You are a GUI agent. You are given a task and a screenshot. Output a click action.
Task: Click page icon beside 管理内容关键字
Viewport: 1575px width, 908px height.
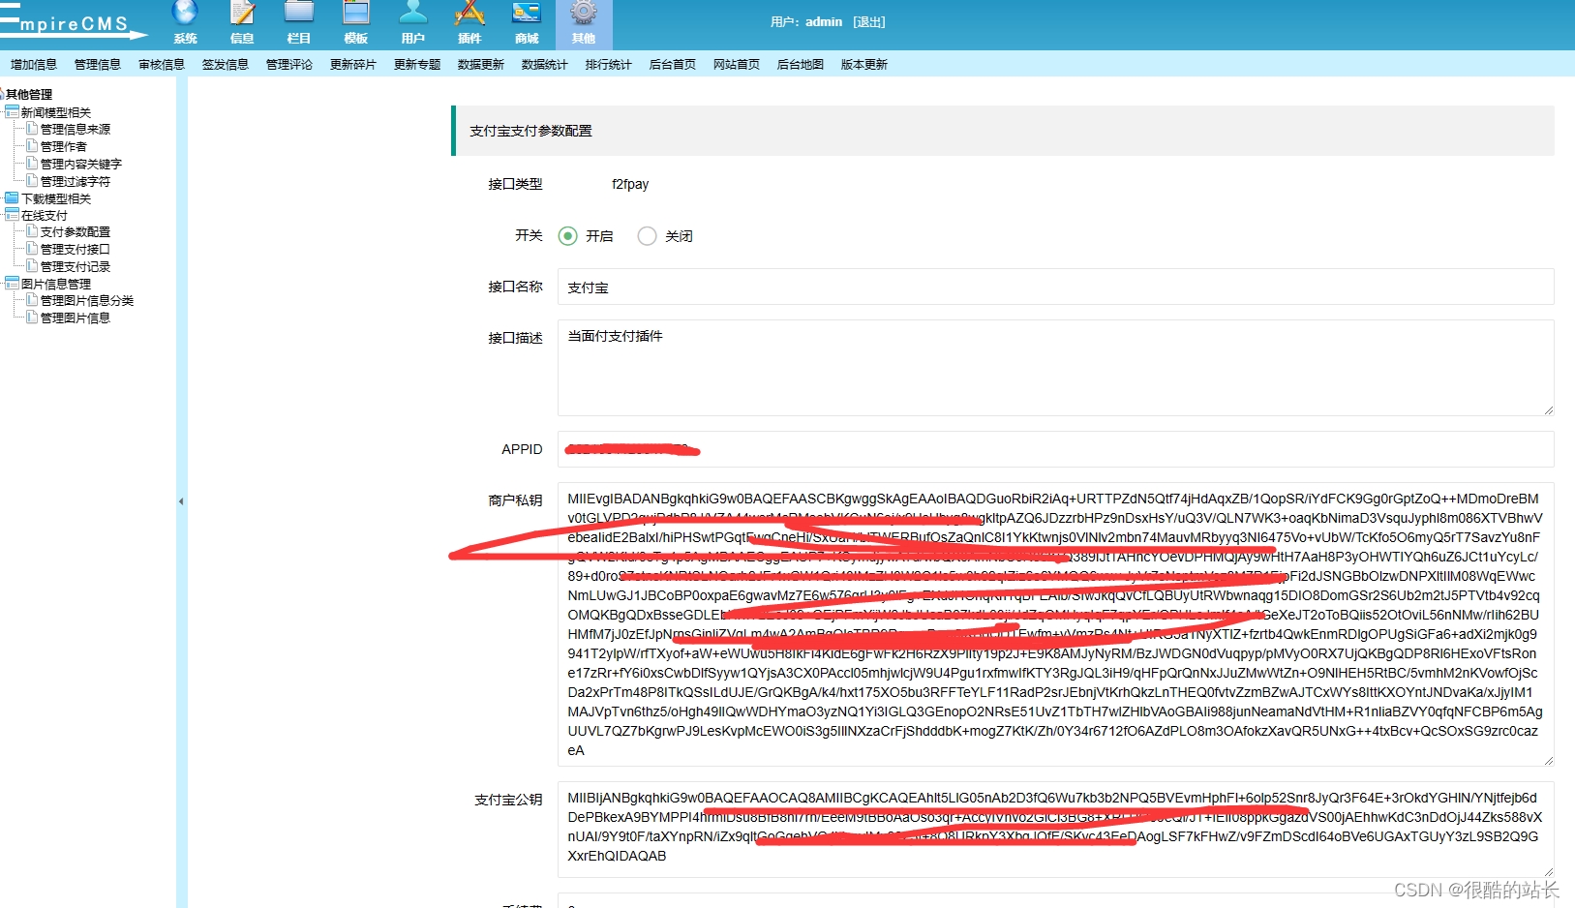32,164
